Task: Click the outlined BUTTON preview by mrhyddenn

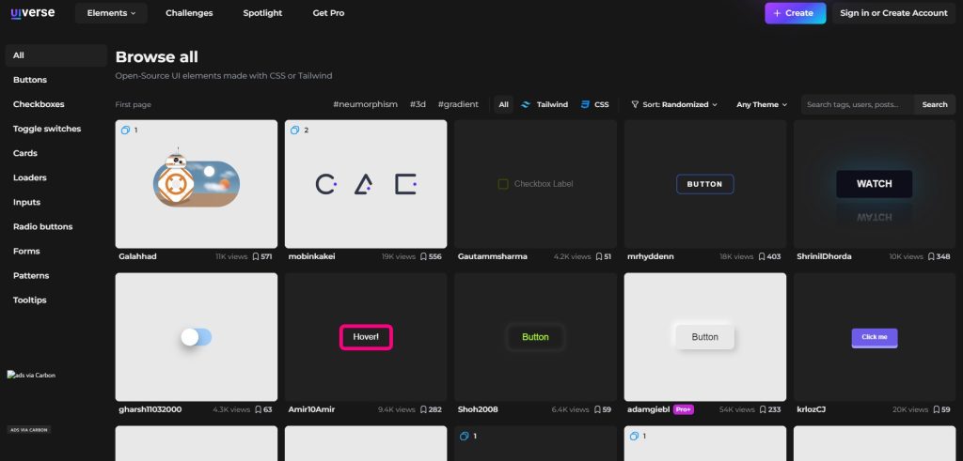Action: pyautogui.click(x=705, y=184)
